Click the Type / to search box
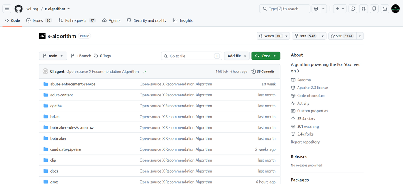Viewport: 403px width, 184px height. click(x=285, y=9)
